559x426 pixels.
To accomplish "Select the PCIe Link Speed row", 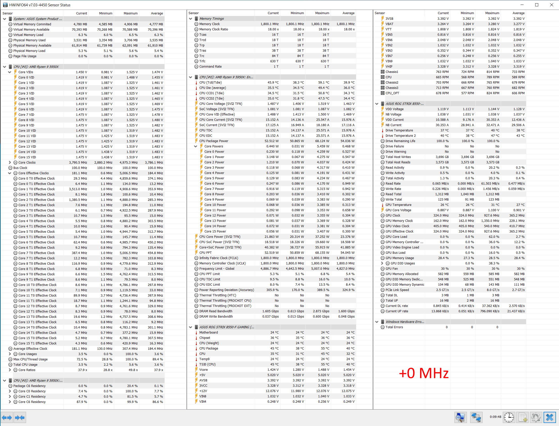I will coord(450,290).
